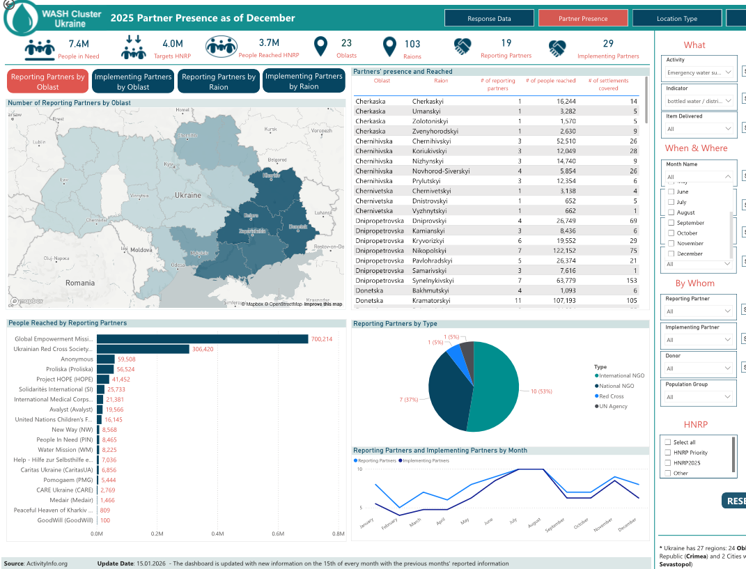Viewport: 746px width, 569px height.
Task: Click the People in Need group icon
Action: (x=40, y=49)
